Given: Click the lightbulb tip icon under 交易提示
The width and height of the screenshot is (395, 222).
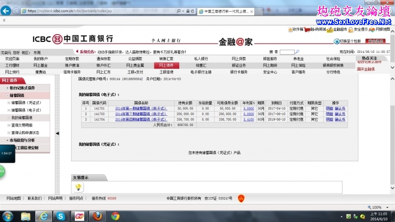Looking at the screenshot, I should point(78,187).
